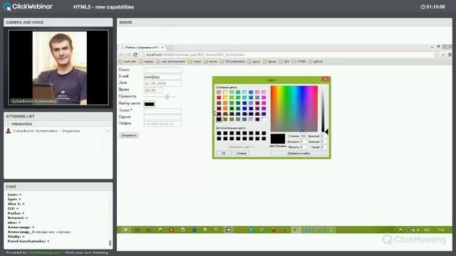Show hidden system tray icons
The width and height of the screenshot is (456, 256).
click(x=395, y=230)
